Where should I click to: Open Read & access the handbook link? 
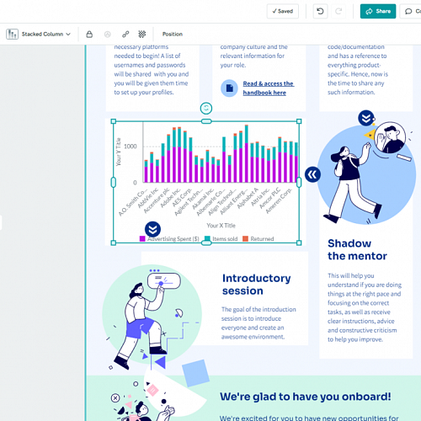click(x=269, y=88)
